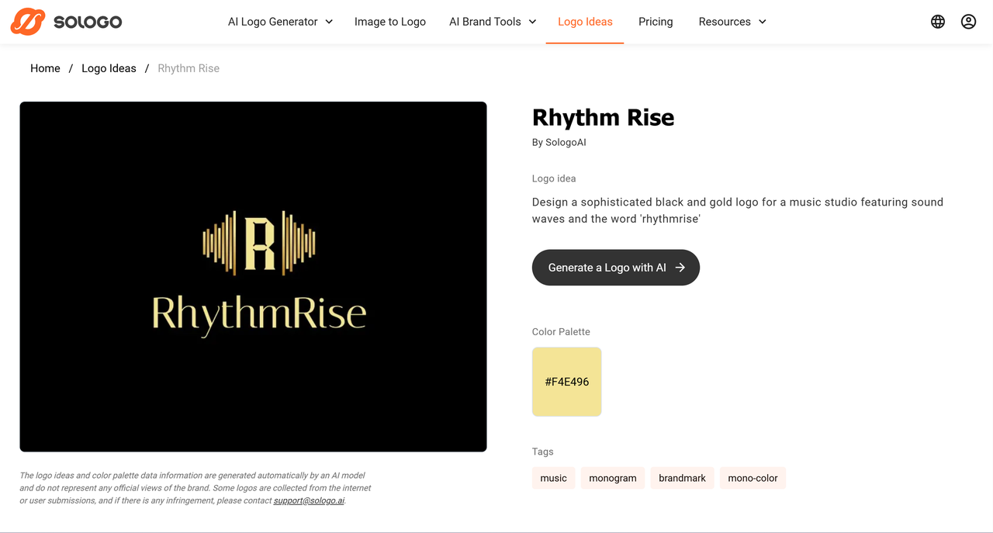Go to Image to Logo page

coord(390,22)
